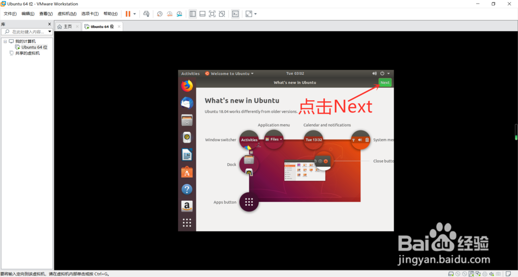The image size is (518, 277).
Task: Open the 选项卡(T) menu
Action: pyautogui.click(x=90, y=14)
